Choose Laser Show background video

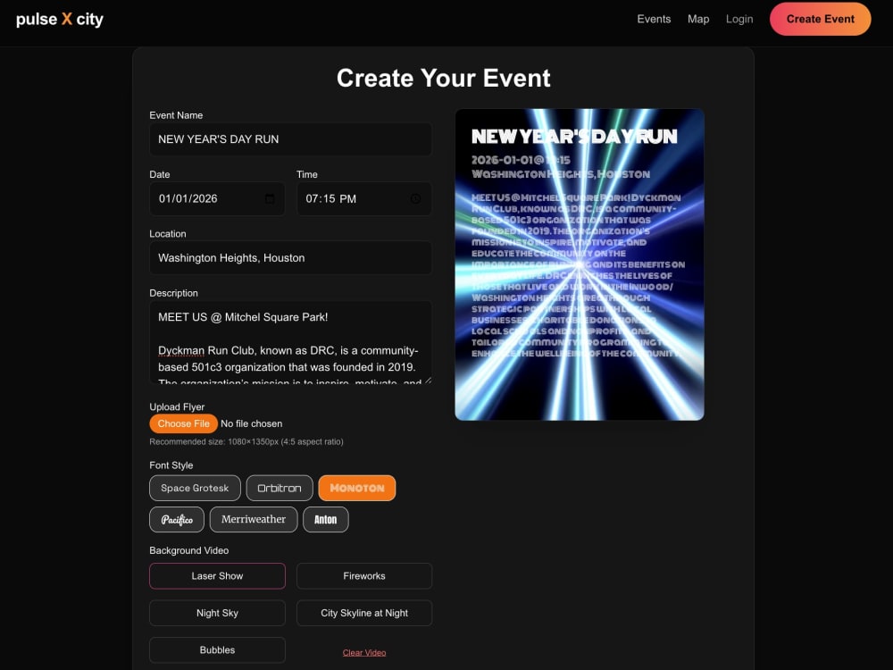coord(217,576)
